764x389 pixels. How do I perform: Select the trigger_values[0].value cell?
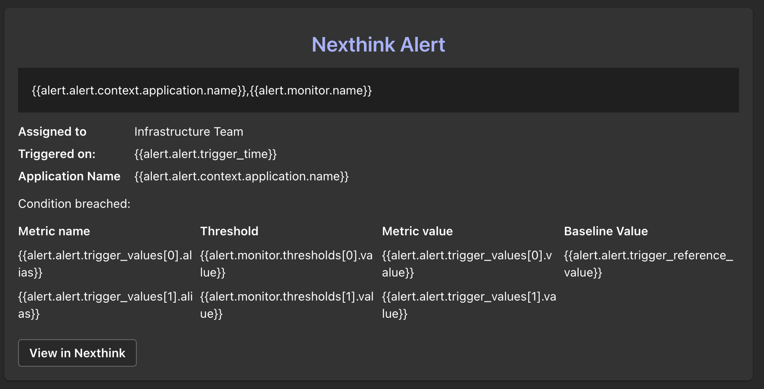point(467,264)
